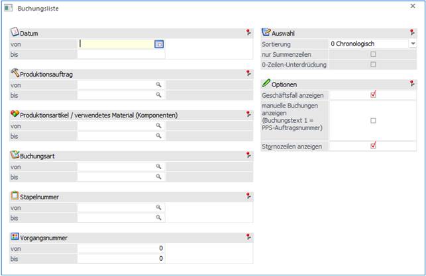This screenshot has width=426, height=276.
Task: Click the Vorgangsnummer von number field
Action: [121, 248]
